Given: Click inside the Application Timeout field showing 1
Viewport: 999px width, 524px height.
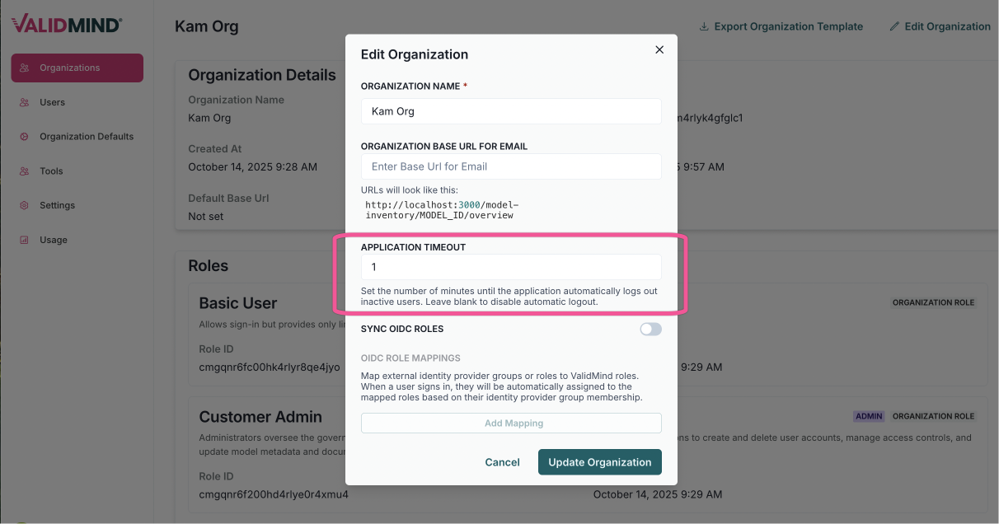Looking at the screenshot, I should 511,266.
